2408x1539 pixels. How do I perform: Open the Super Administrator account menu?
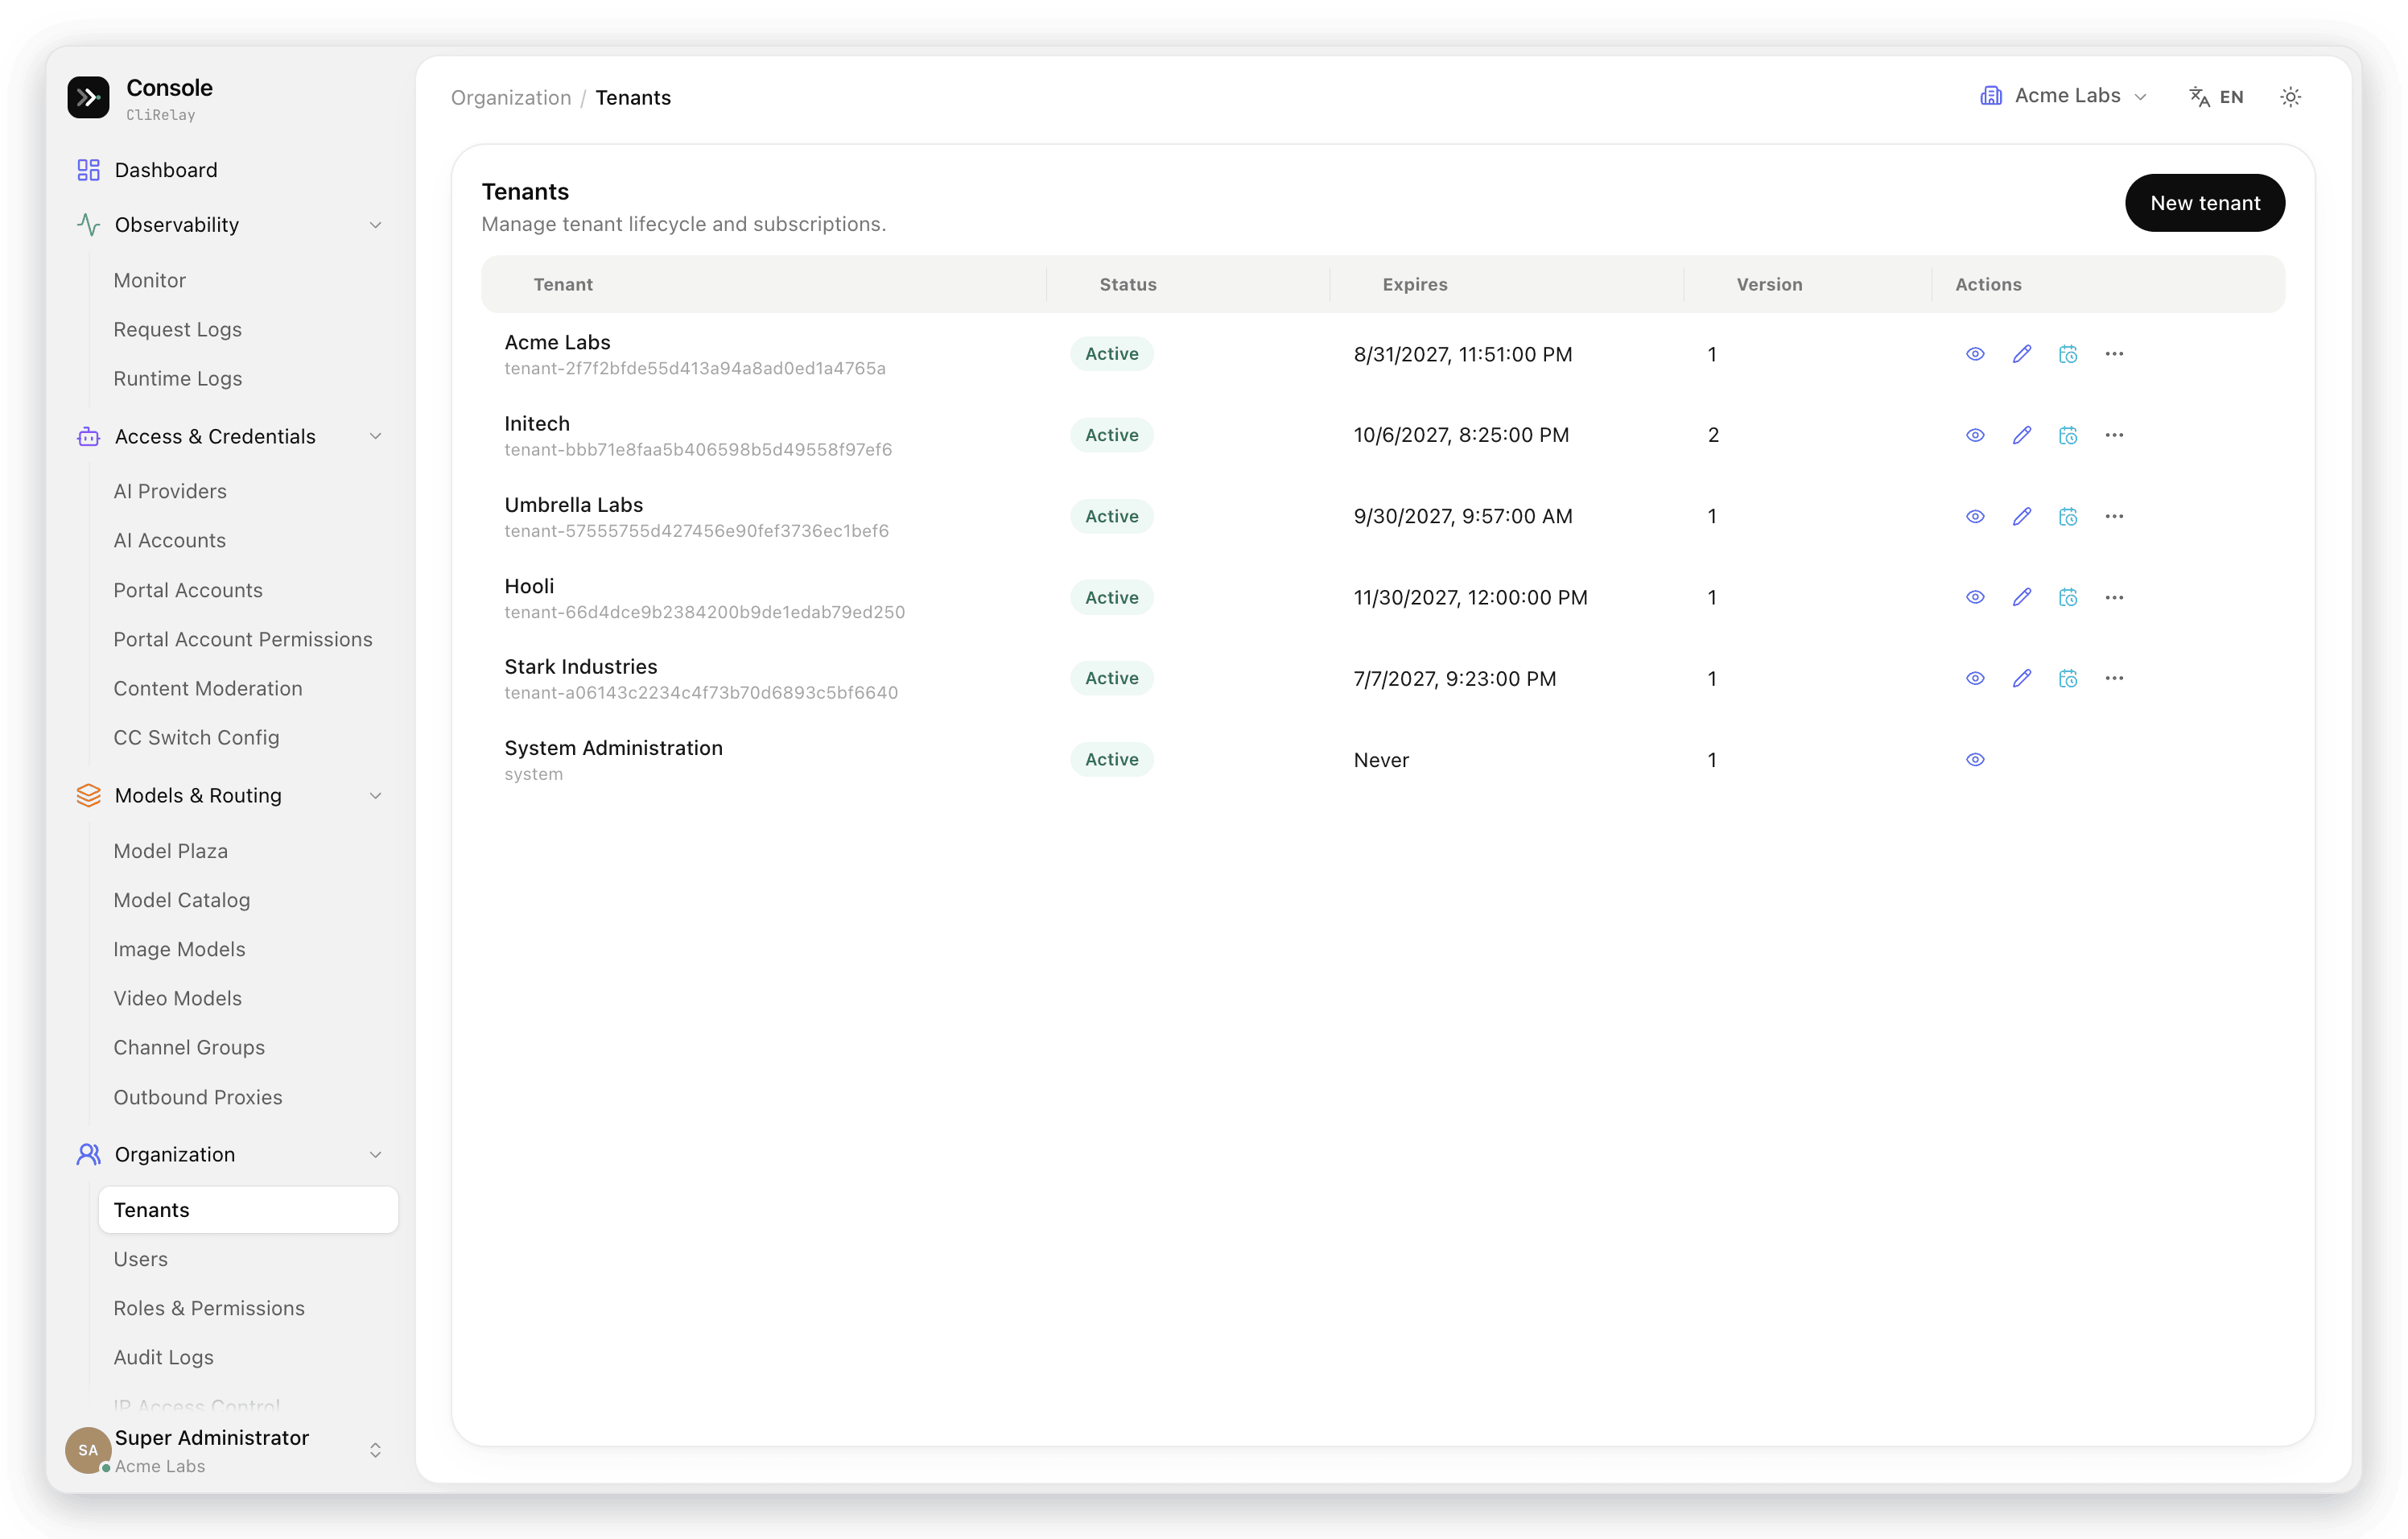(230, 1450)
